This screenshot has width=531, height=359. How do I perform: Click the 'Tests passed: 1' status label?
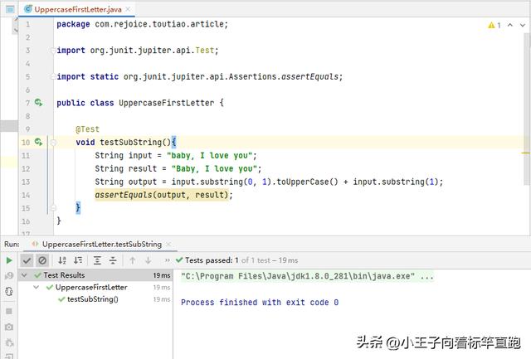pos(212,260)
